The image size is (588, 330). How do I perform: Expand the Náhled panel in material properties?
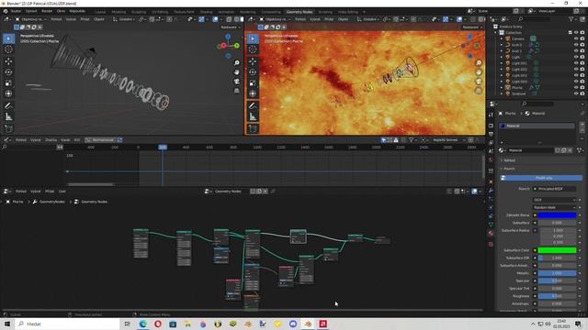509,160
